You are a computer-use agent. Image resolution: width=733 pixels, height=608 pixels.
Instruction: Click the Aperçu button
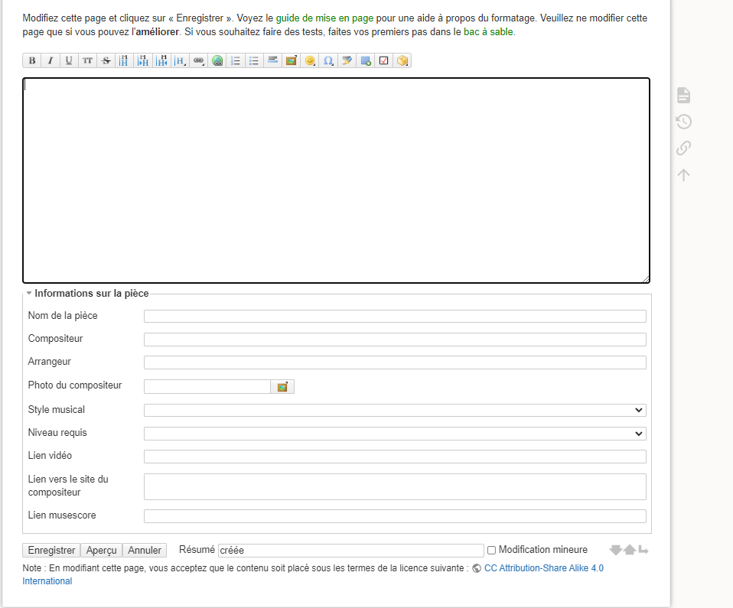101,550
